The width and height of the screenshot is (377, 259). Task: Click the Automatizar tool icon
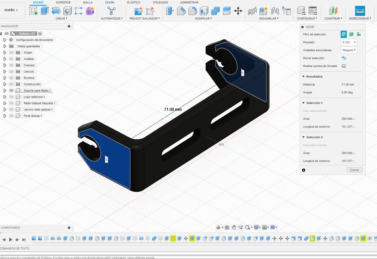coord(111,11)
